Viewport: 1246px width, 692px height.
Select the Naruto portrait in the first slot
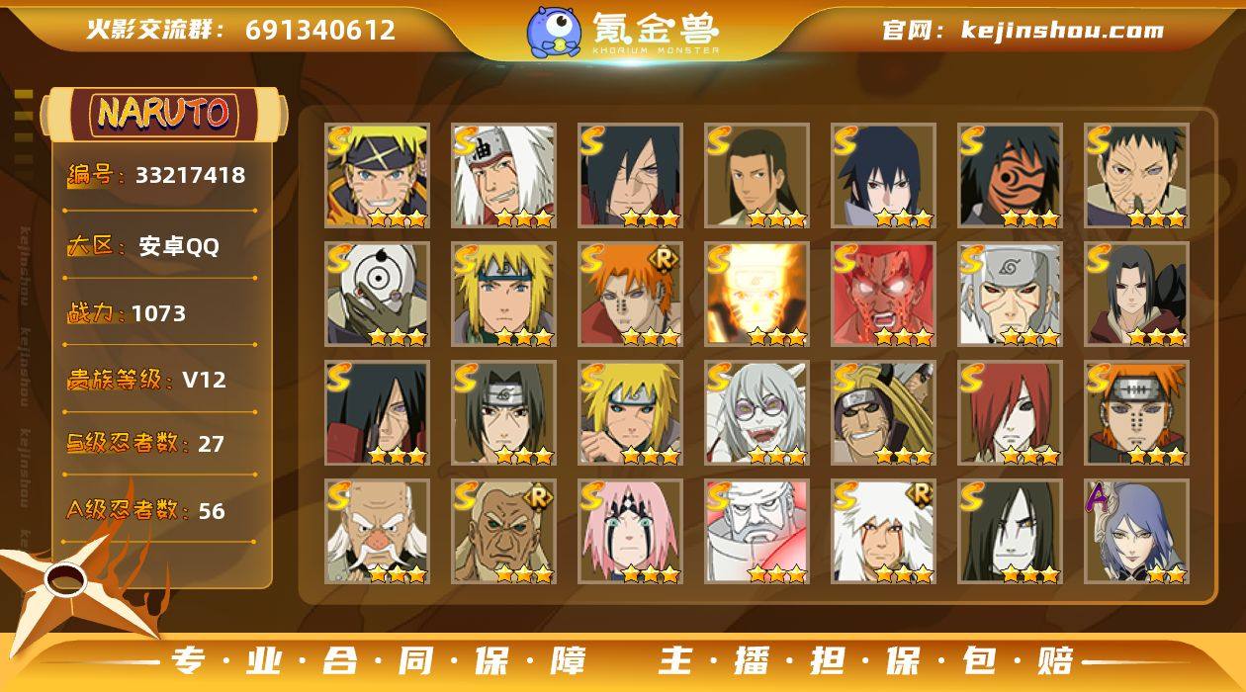pyautogui.click(x=377, y=176)
